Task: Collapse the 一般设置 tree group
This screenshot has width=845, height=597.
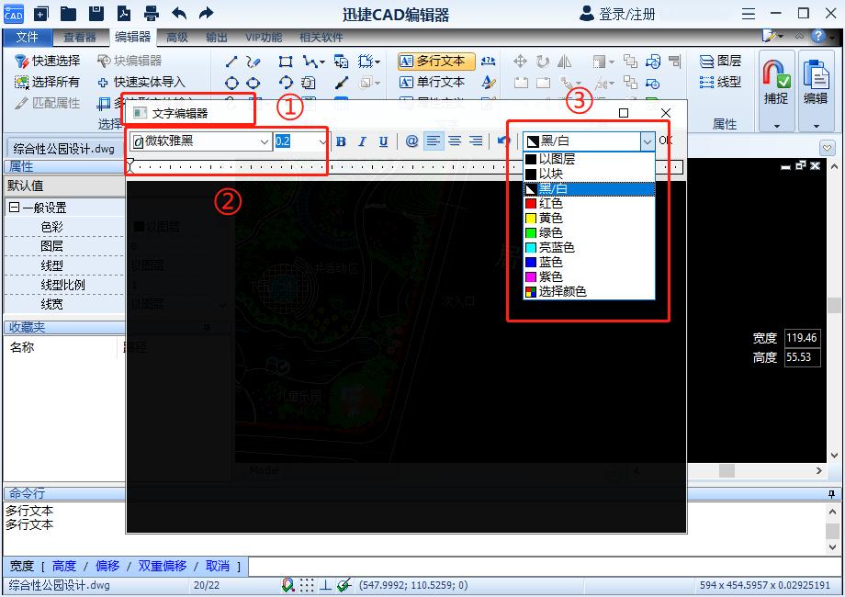Action: pyautogui.click(x=14, y=208)
